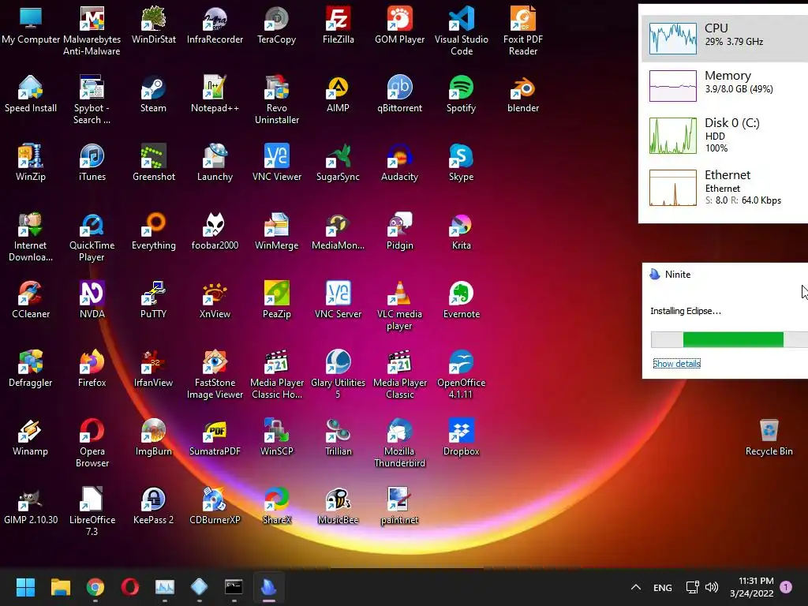This screenshot has height=606, width=808.
Task: Select the paint.net shortcut
Action: coord(399,506)
